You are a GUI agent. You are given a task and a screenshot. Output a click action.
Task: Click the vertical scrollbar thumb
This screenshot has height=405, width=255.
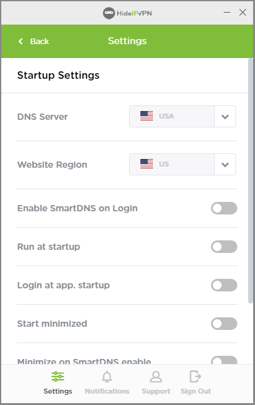tap(250, 181)
